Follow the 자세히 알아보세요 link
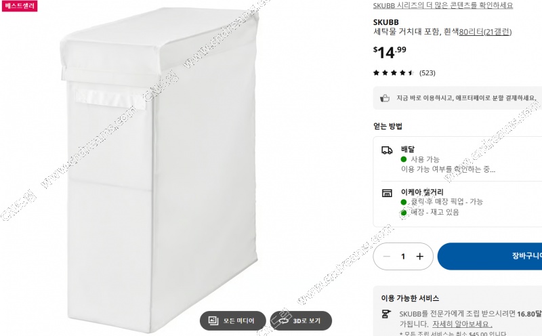This screenshot has width=542, height=336. 462,324
